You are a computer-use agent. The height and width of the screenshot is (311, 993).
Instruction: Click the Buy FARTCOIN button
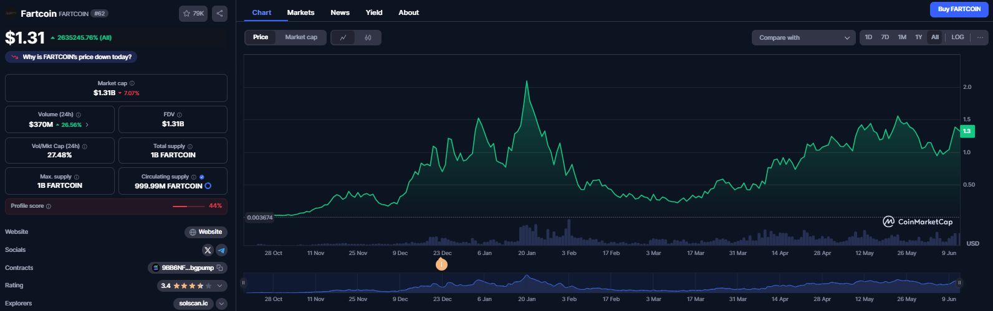click(959, 9)
